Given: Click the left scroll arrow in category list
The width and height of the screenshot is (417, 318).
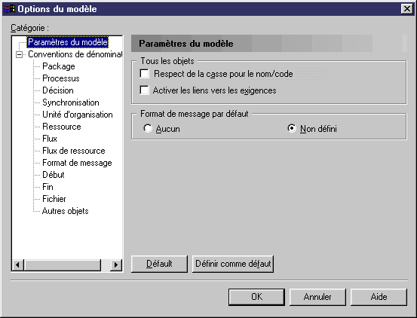Looking at the screenshot, I should 18,264.
